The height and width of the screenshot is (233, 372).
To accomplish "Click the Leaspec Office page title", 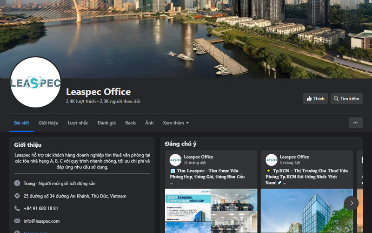I will 98,92.
